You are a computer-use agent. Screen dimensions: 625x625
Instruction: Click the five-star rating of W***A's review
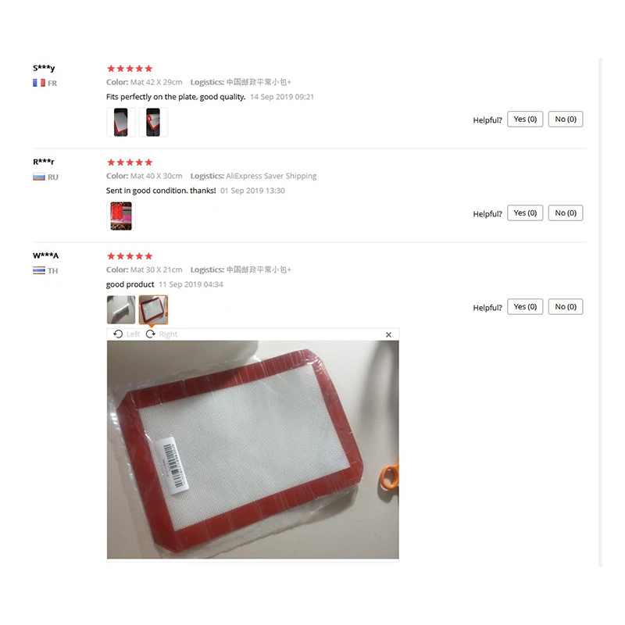pyautogui.click(x=130, y=256)
